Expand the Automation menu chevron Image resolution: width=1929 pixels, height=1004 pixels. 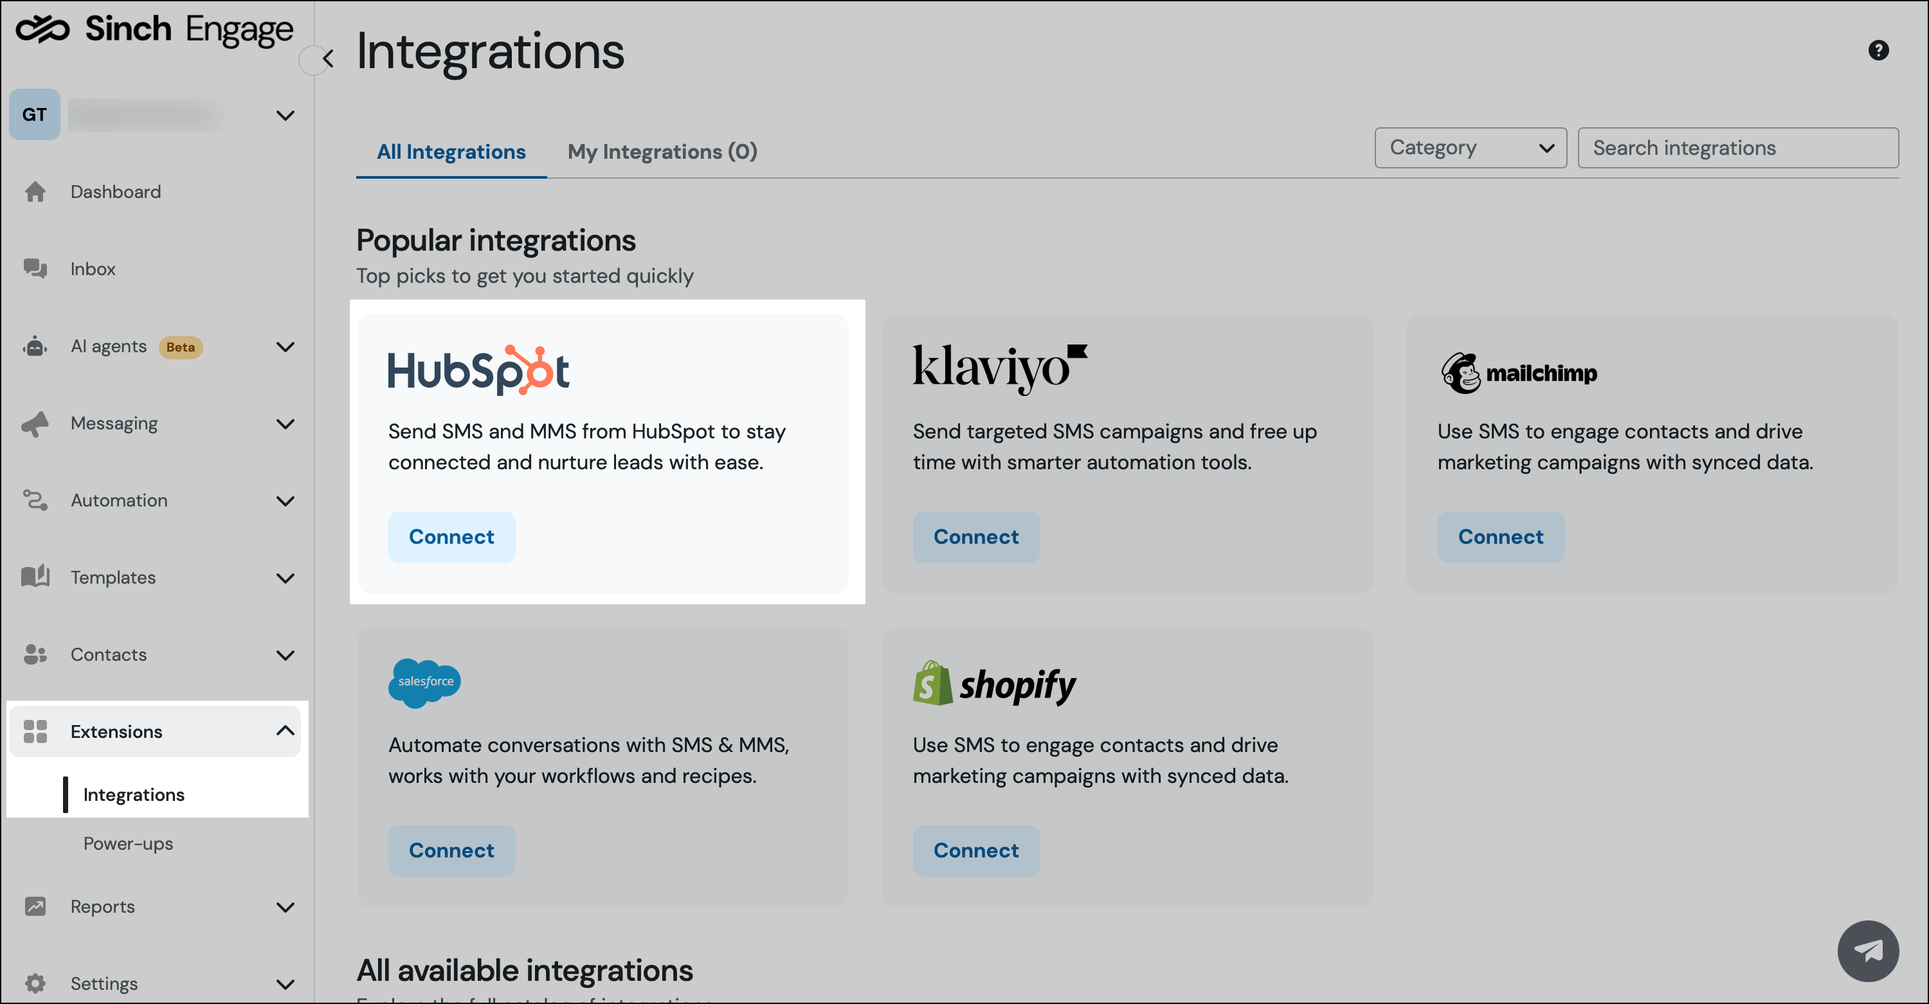(x=285, y=501)
